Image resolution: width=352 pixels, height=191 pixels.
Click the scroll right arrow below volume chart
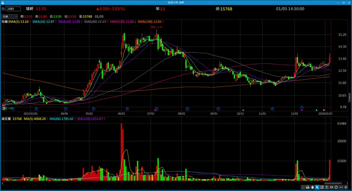click(x=347, y=183)
